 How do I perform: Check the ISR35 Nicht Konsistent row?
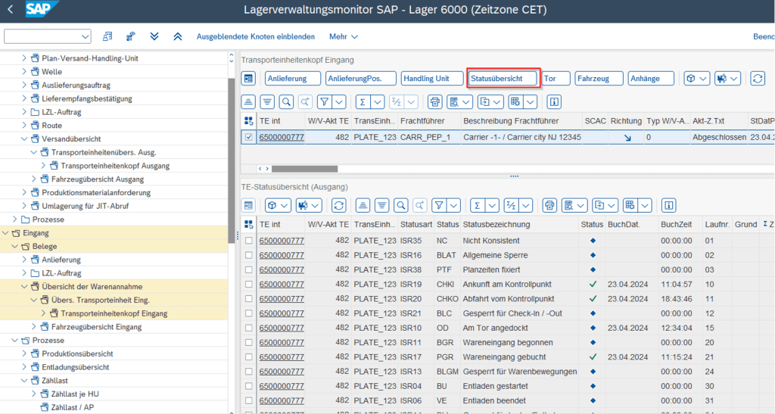coord(248,241)
